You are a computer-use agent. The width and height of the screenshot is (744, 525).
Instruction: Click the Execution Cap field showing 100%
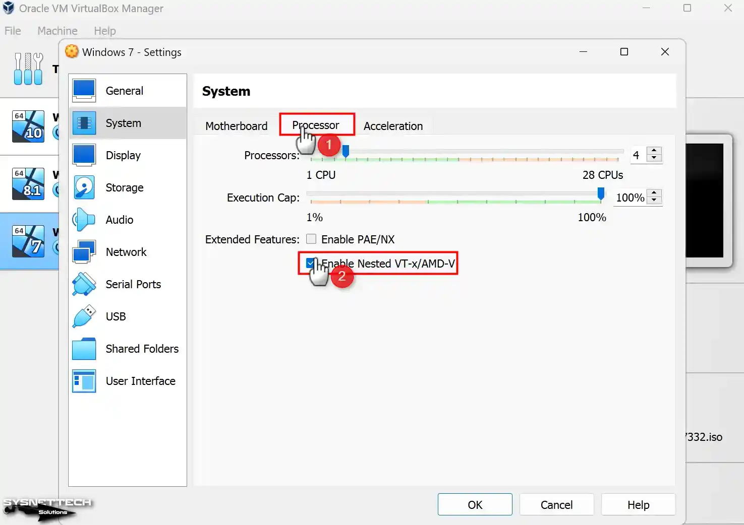click(x=630, y=197)
